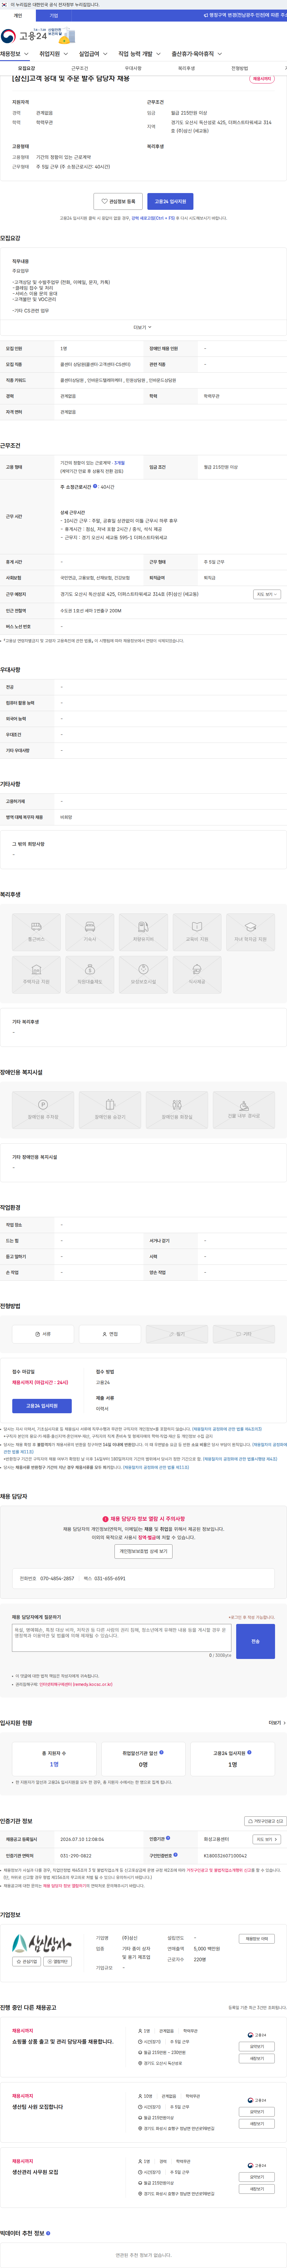Click the 1명 count under 총 지원자 수

pos(55,1764)
